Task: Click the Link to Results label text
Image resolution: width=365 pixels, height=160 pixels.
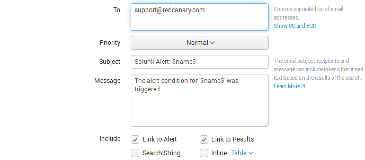Action: [233, 139]
